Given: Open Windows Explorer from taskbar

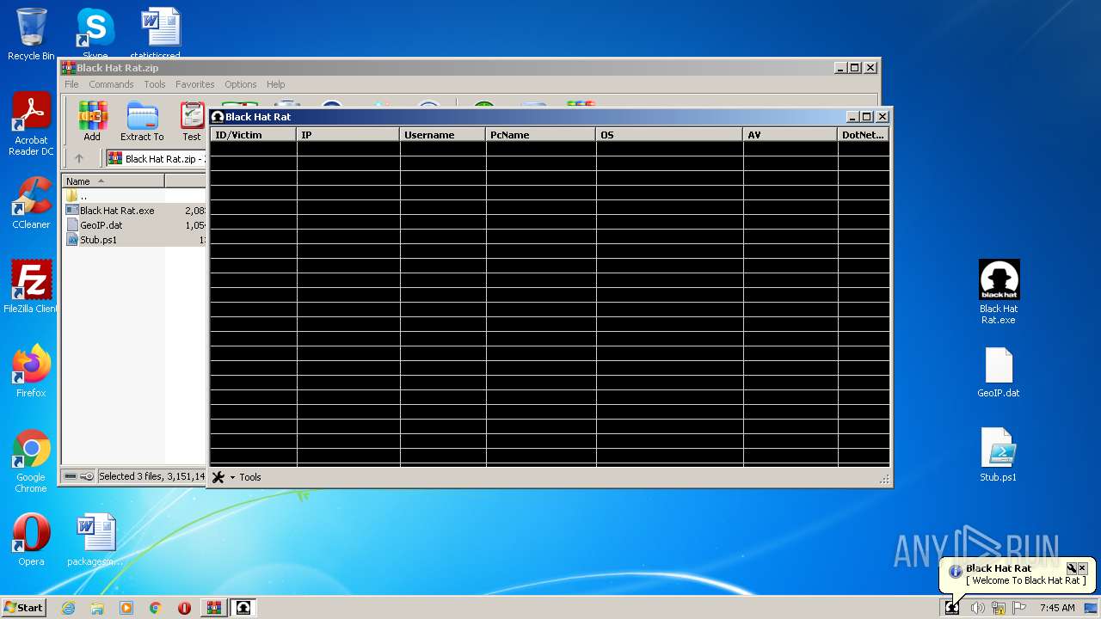Looking at the screenshot, I should [97, 608].
